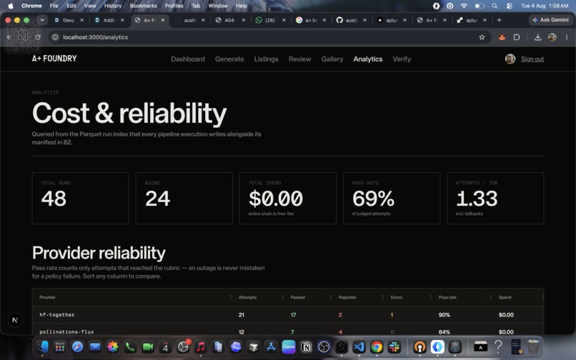
Task: Open Slack from the dock
Action: tap(394, 346)
